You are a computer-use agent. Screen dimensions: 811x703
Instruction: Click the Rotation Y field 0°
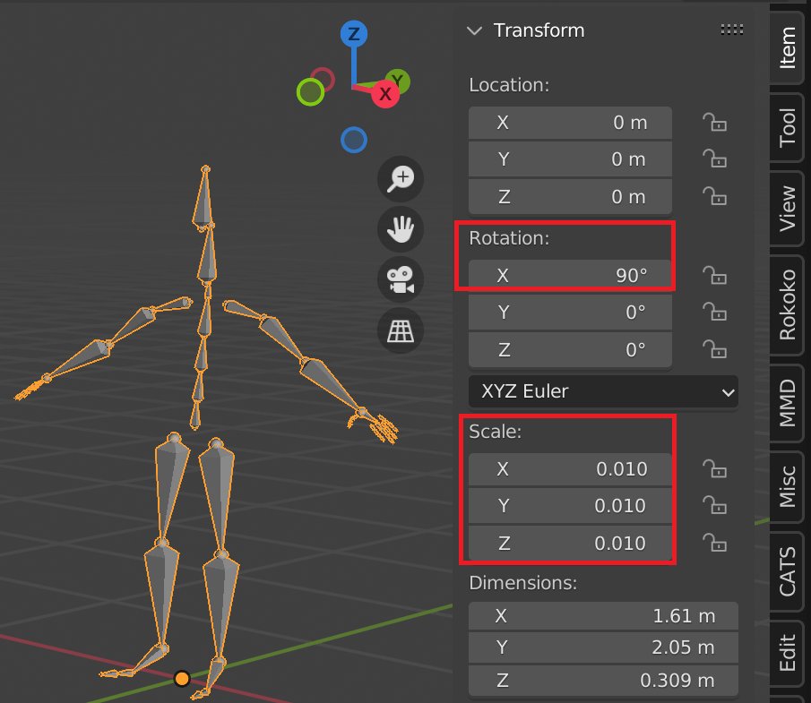(570, 312)
